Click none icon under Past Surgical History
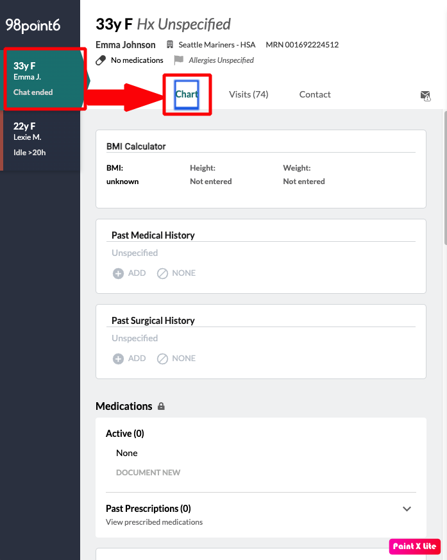This screenshot has height=560, width=447. (163, 359)
